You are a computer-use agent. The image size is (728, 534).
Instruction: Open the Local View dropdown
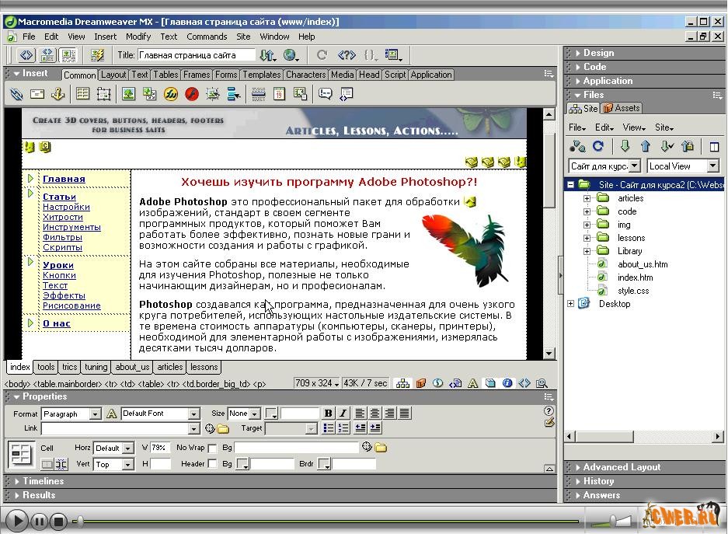pos(713,166)
